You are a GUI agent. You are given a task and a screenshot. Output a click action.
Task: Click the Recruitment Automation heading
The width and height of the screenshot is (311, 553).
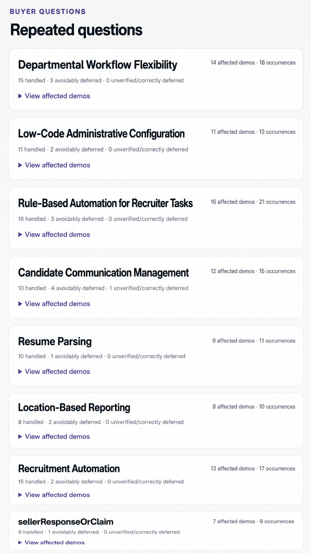click(x=69, y=469)
